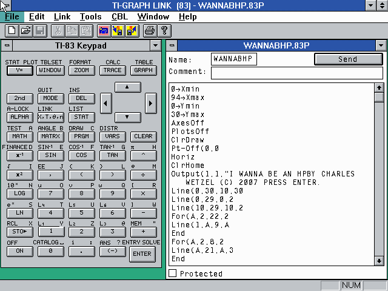Click the Send button
This screenshot has width=388, height=291.
[x=348, y=59]
